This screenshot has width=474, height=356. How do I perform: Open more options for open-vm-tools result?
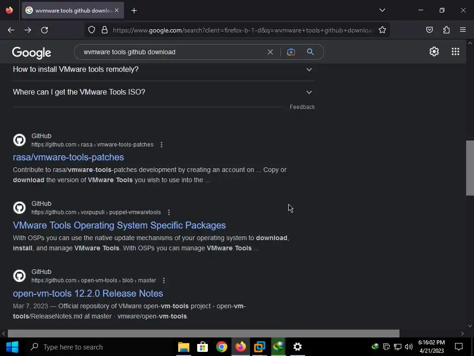click(x=164, y=280)
